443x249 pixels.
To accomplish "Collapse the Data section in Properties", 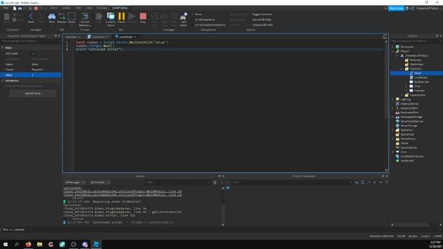I will click(3, 48).
